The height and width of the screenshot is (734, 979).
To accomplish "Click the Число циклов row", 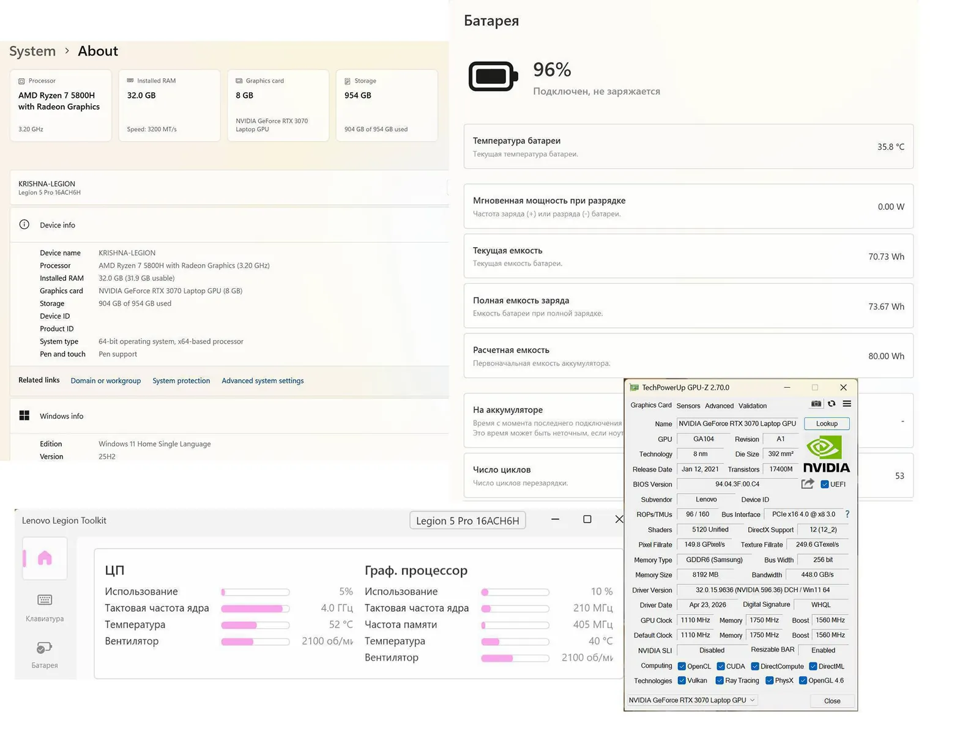I will point(688,475).
